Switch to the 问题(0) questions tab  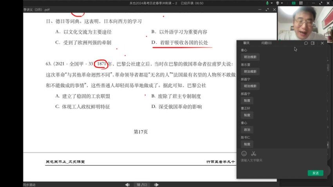pyautogui.click(x=266, y=43)
